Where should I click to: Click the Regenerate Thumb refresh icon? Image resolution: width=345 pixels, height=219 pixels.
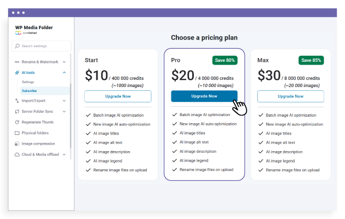pyautogui.click(x=17, y=122)
